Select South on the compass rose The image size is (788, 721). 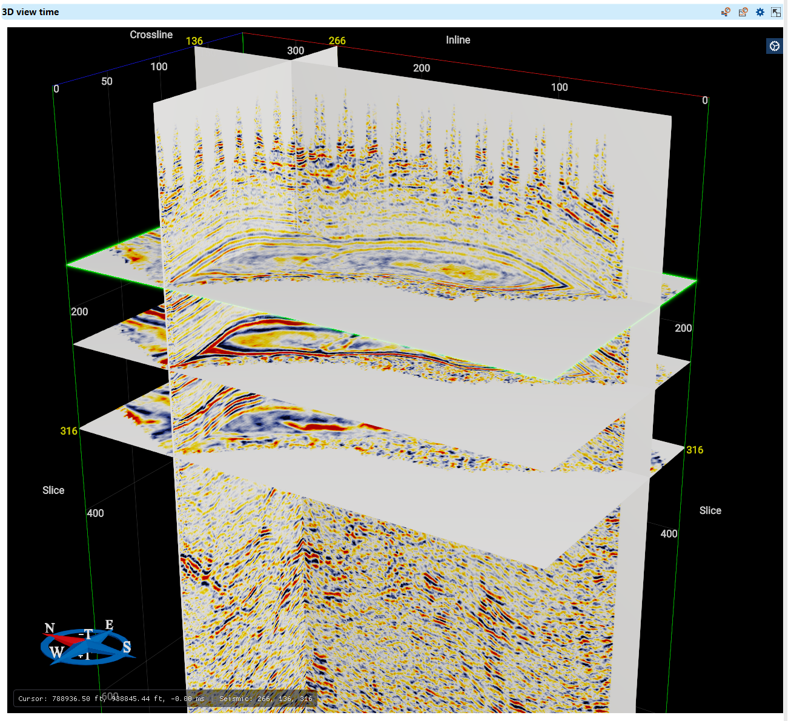[x=127, y=648]
